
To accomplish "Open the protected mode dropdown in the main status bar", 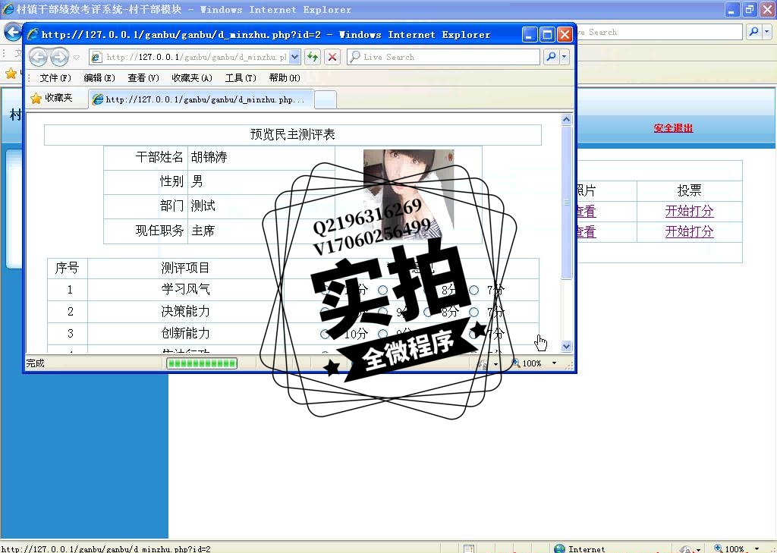I will point(698,549).
